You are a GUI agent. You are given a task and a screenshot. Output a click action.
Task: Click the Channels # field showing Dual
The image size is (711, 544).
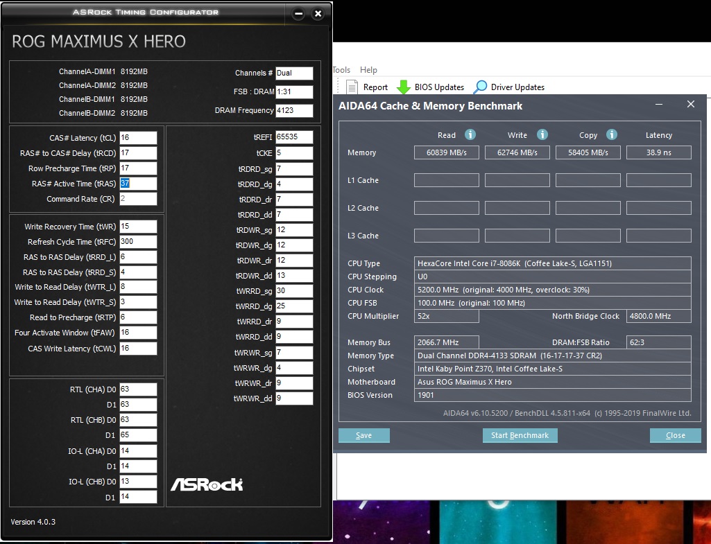click(x=294, y=73)
